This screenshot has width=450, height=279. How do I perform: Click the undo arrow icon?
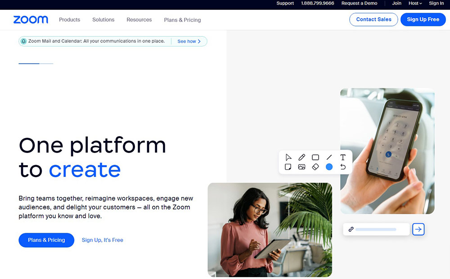(x=343, y=167)
